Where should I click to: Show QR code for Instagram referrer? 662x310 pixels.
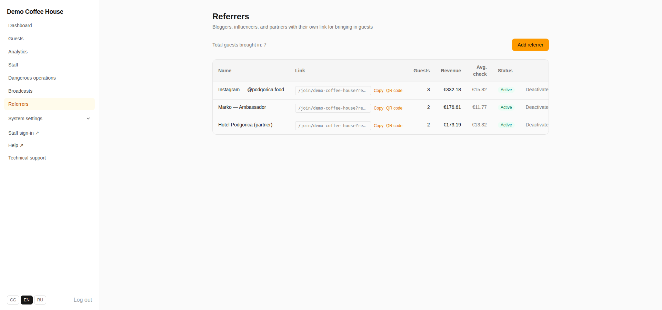[x=394, y=91]
